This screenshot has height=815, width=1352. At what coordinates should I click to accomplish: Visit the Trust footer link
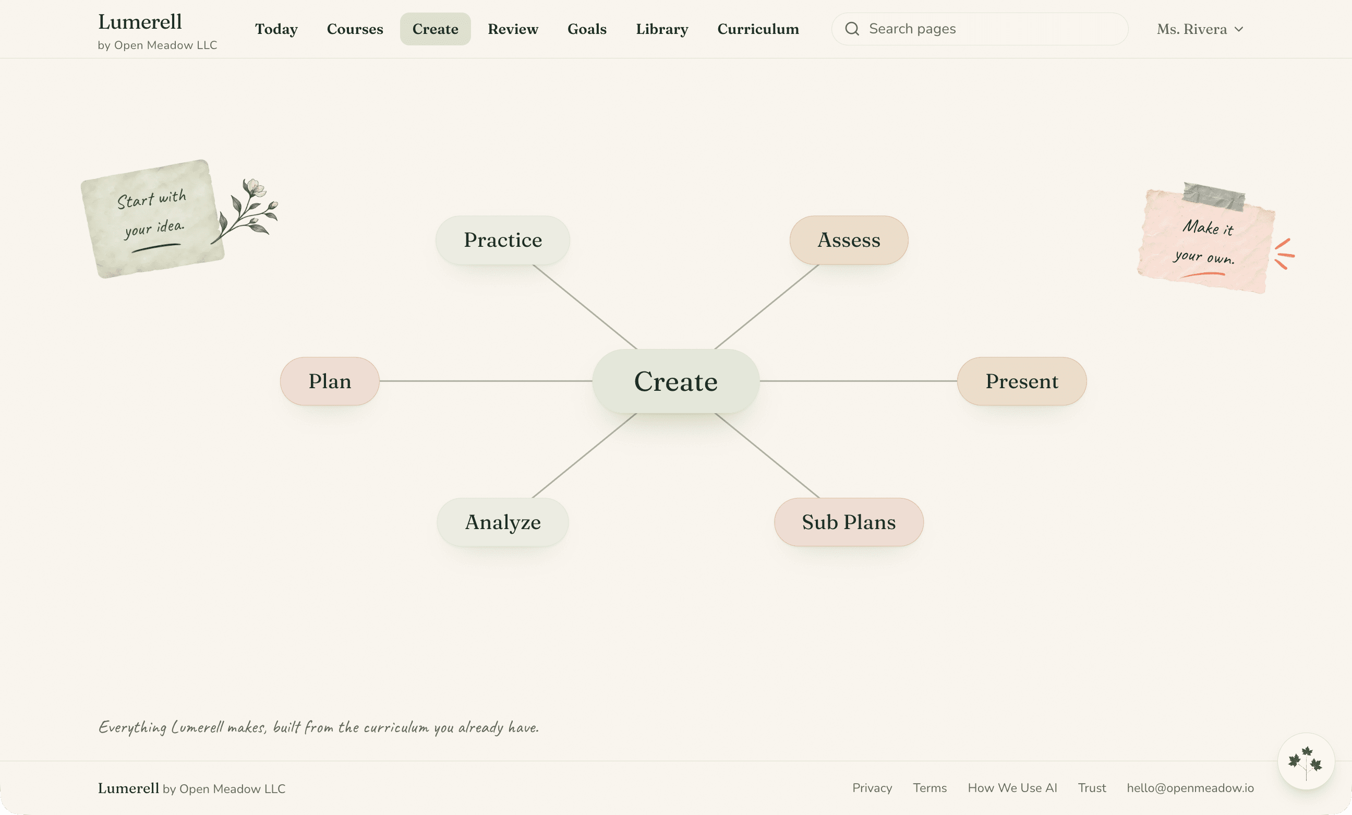tap(1092, 787)
